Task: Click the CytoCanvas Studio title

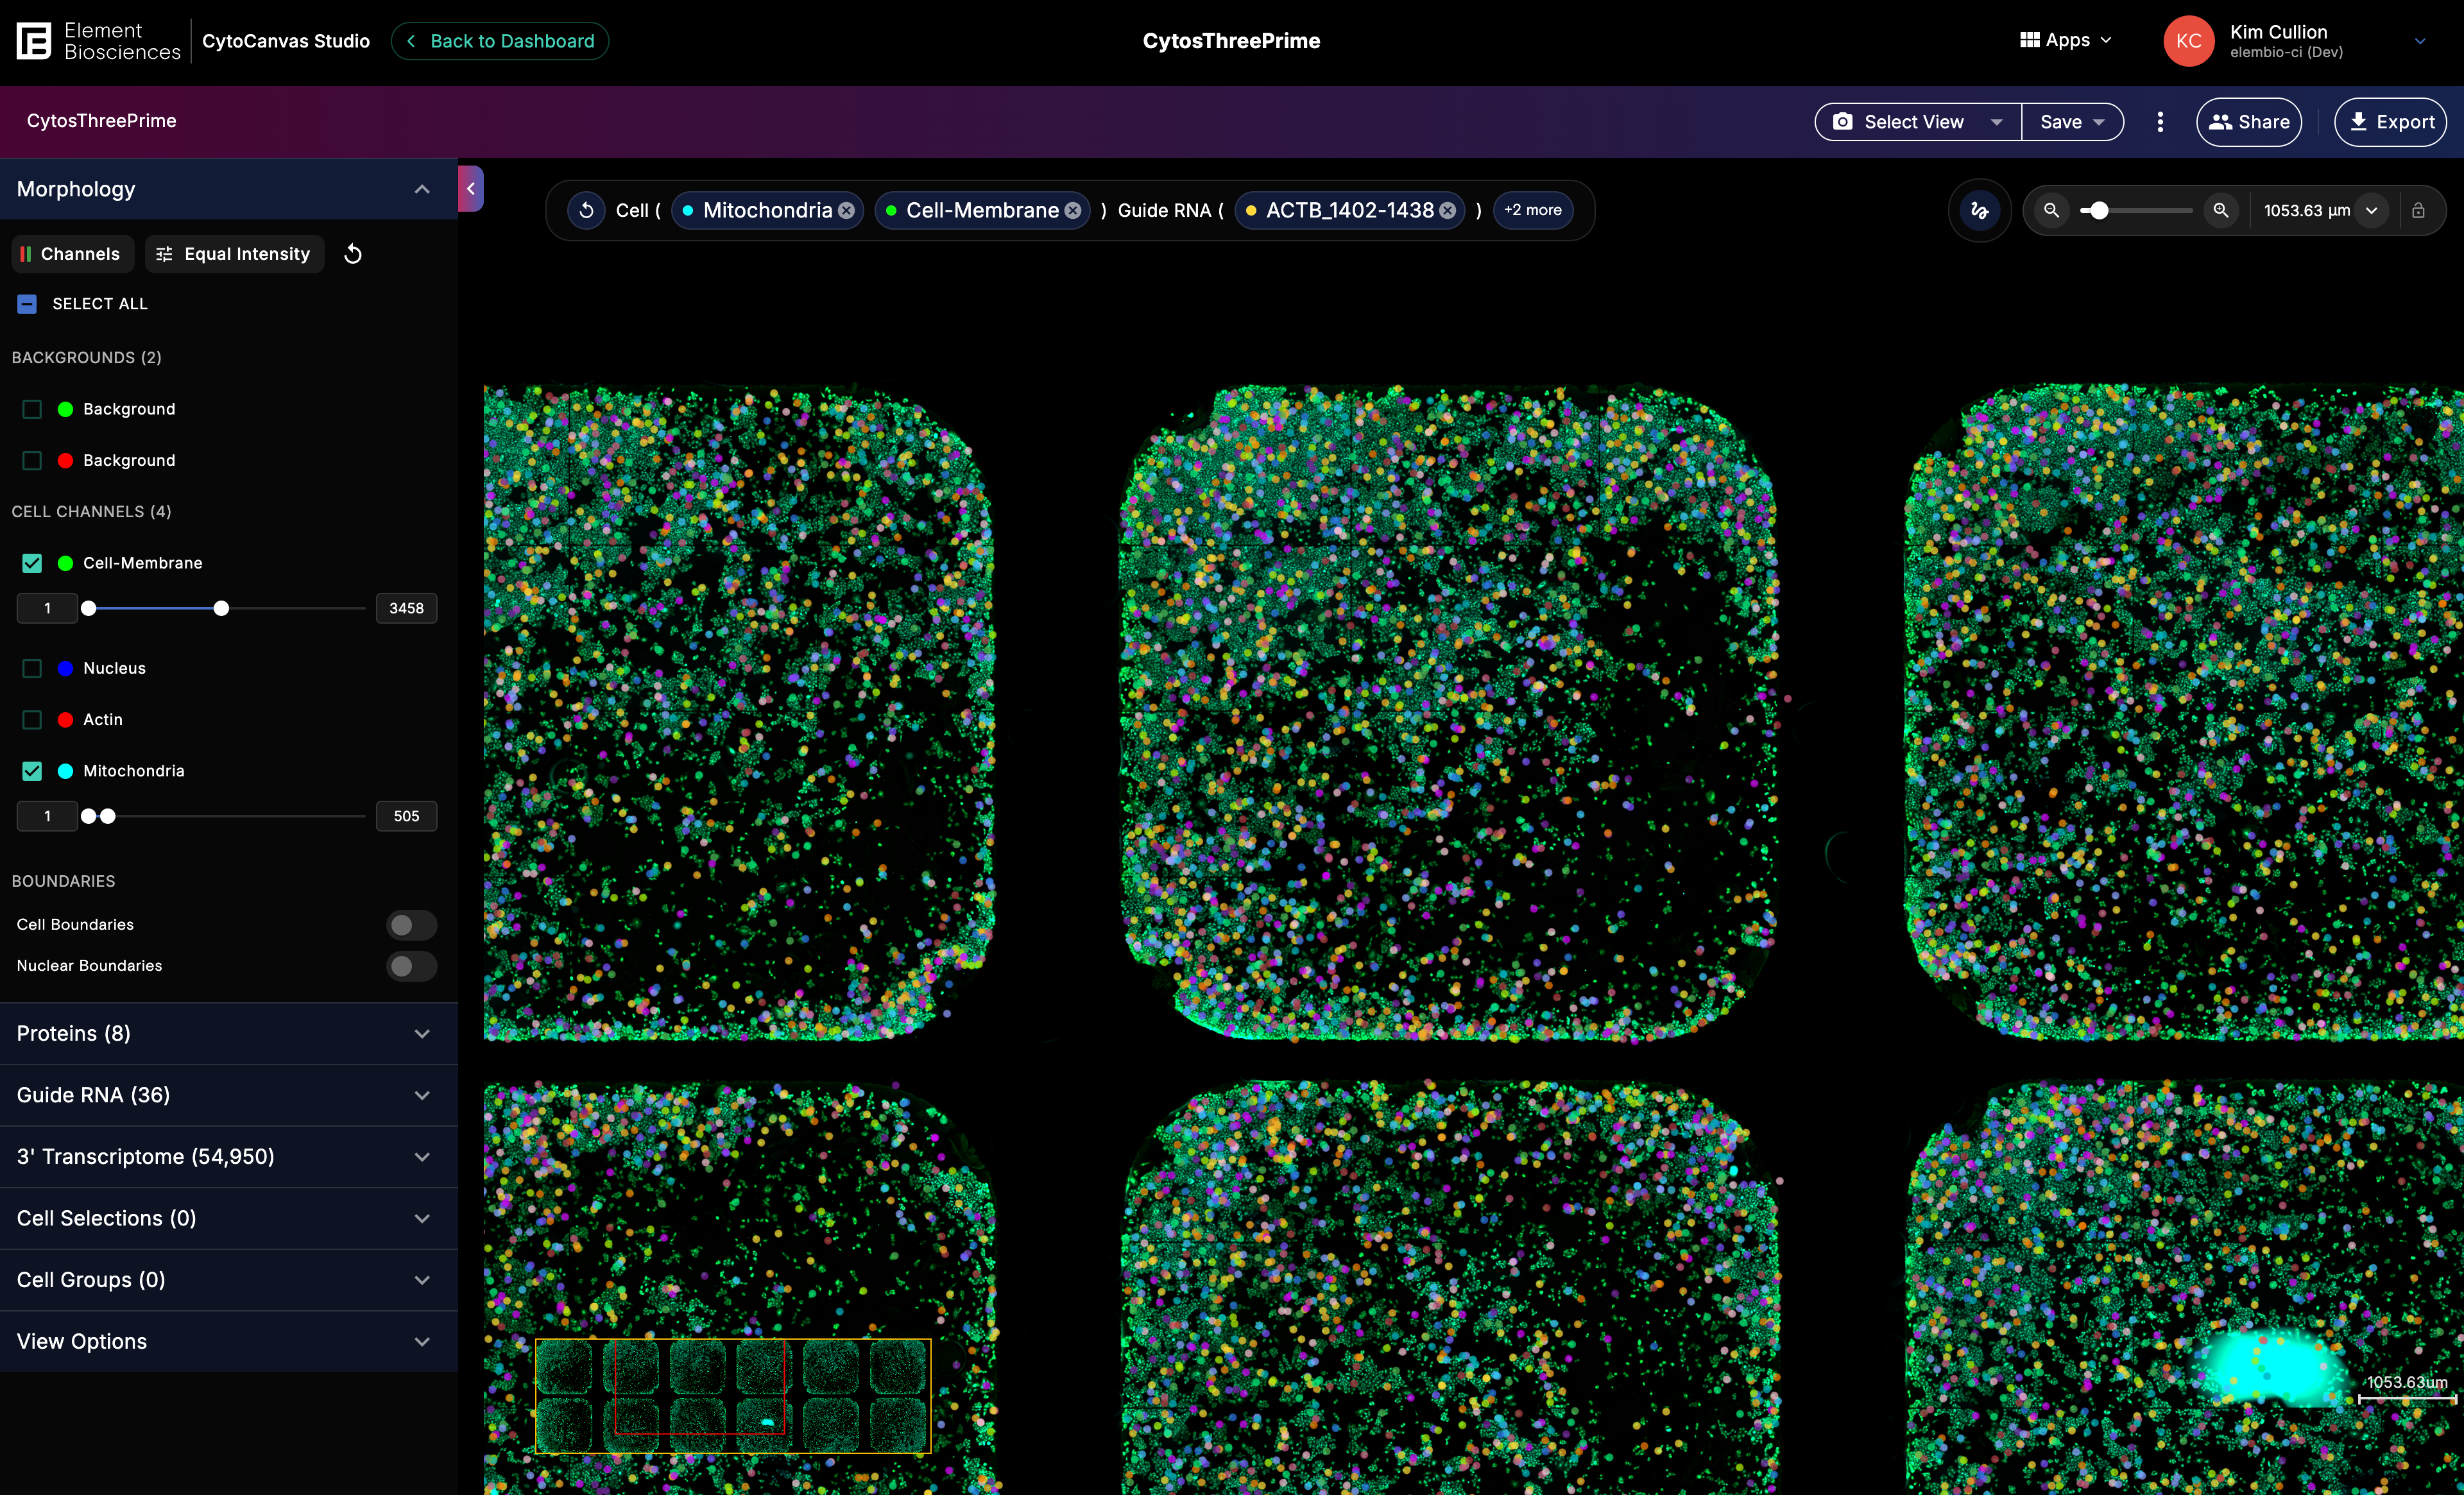Action: 286,41
